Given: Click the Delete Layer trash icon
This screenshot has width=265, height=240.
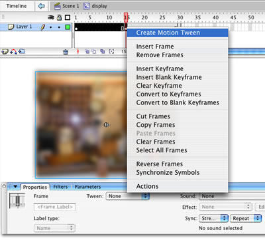Looking at the screenshot, I should (66, 52).
